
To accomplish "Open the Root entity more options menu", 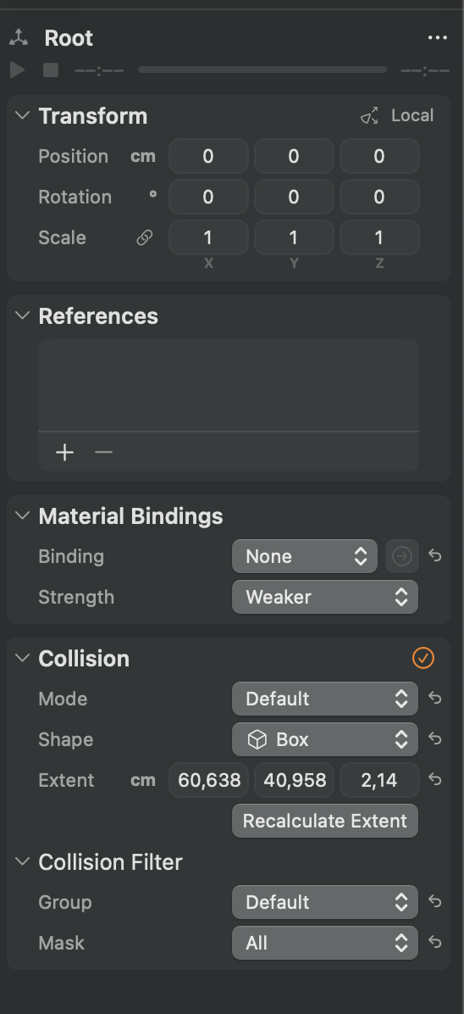I will click(438, 37).
